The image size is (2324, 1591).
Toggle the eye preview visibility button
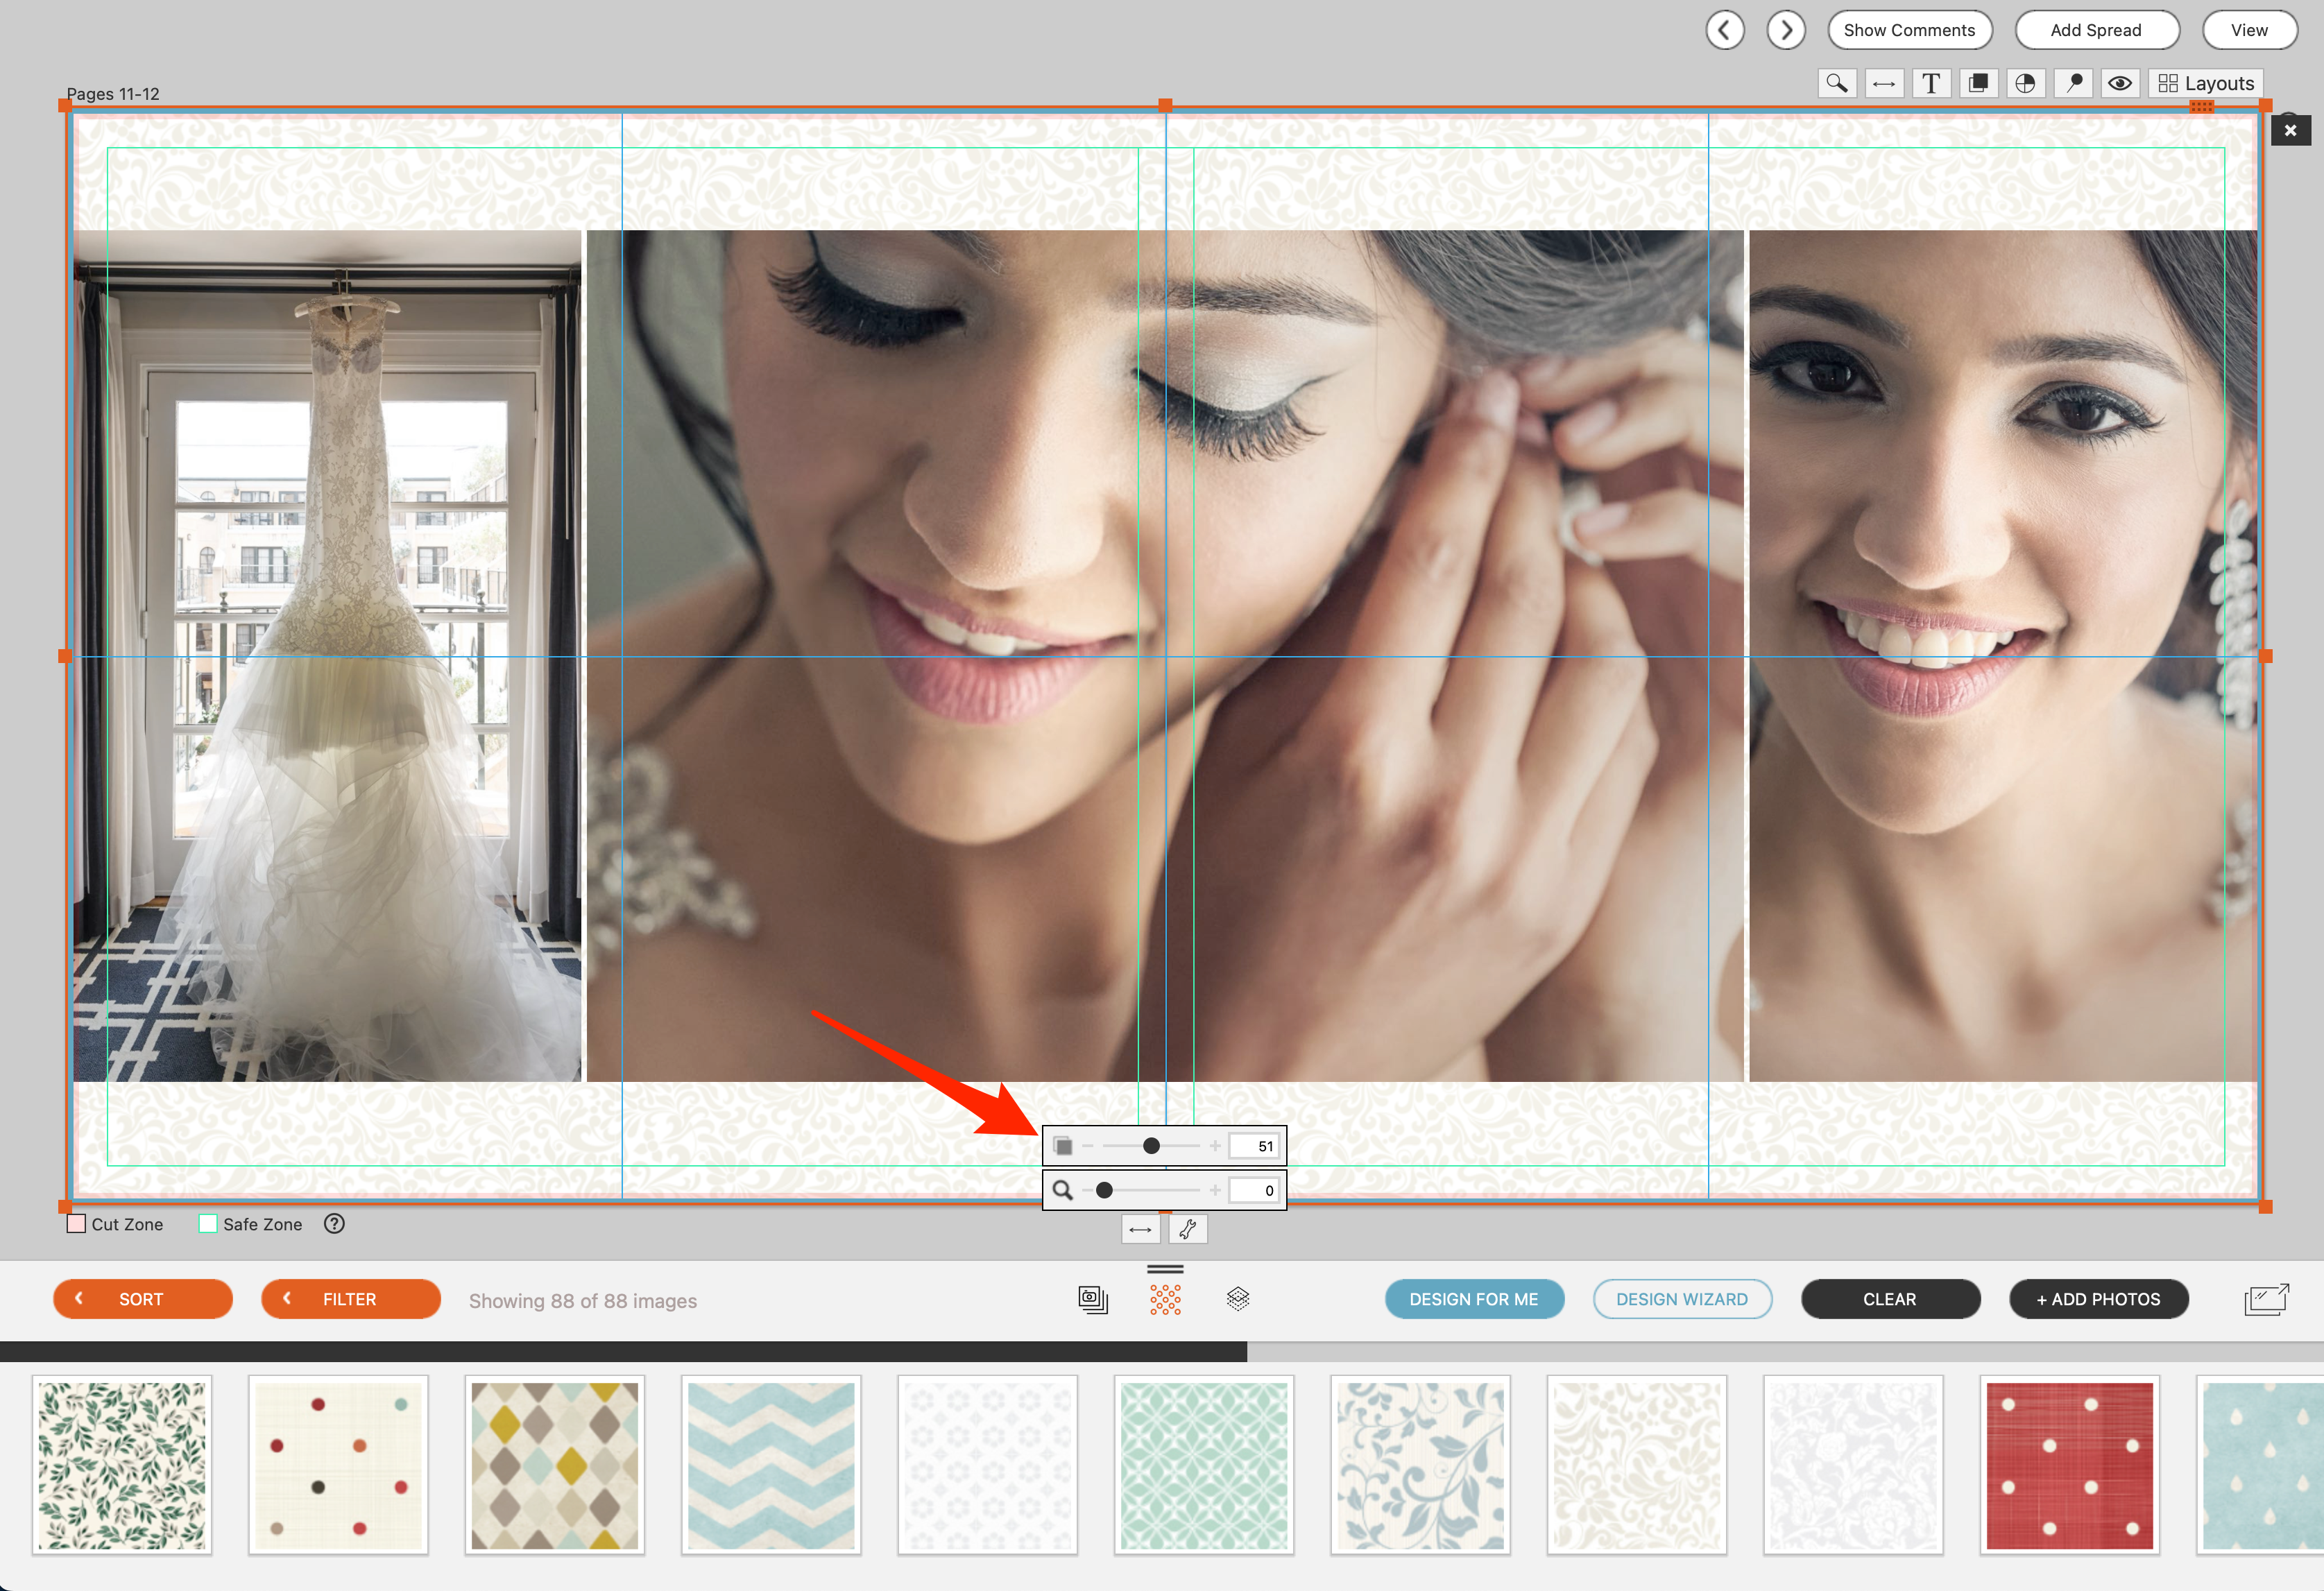click(x=2119, y=84)
